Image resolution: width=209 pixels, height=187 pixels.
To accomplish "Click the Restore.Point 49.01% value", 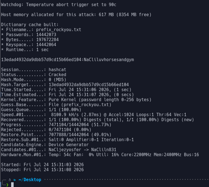I will pyautogui.click(x=101, y=135).
